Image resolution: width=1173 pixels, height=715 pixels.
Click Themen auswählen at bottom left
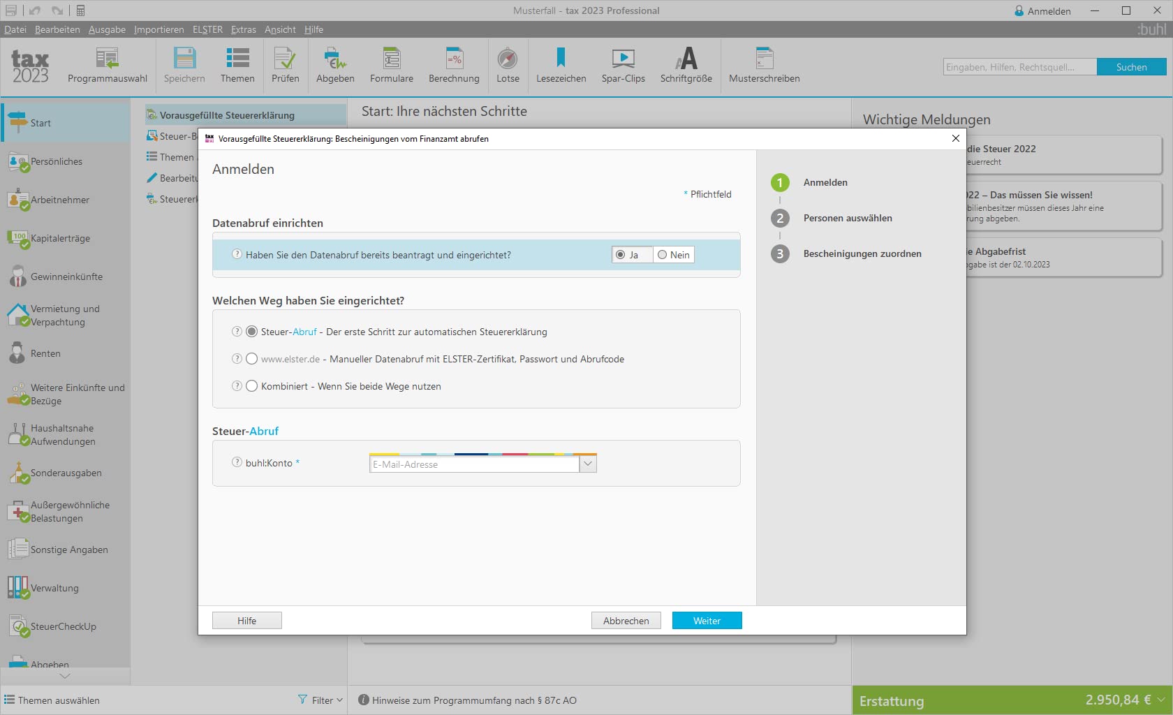coord(52,700)
